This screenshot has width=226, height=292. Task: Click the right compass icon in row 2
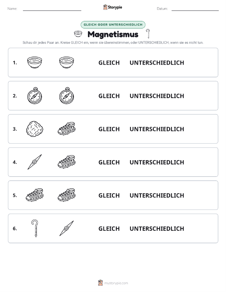click(x=67, y=96)
